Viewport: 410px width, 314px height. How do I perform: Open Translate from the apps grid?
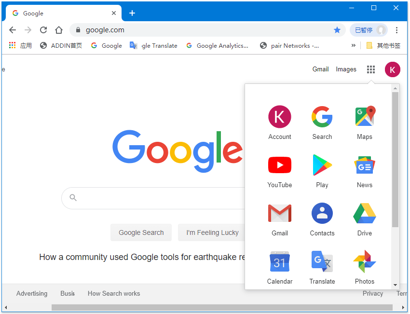(x=322, y=267)
